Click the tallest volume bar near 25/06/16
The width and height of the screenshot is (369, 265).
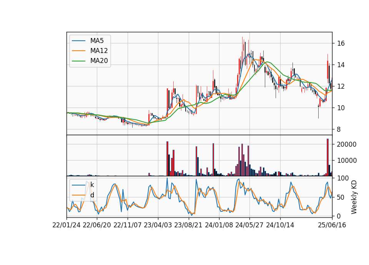[327, 157]
